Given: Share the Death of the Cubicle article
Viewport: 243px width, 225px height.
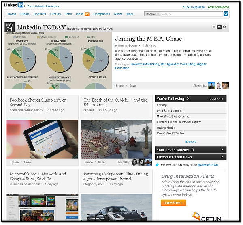Looking at the screenshot, I should point(88,162).
